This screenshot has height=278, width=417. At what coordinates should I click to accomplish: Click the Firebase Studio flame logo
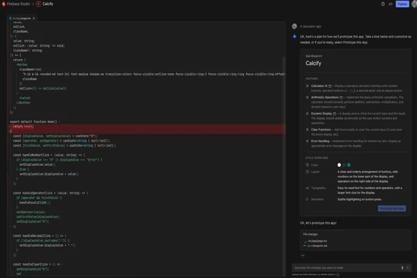point(3,4)
